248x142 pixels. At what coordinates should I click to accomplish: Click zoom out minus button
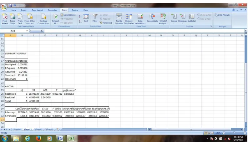tap(224, 133)
